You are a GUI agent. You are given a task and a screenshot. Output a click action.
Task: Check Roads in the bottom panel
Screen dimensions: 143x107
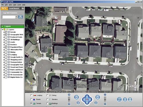[31, 99]
